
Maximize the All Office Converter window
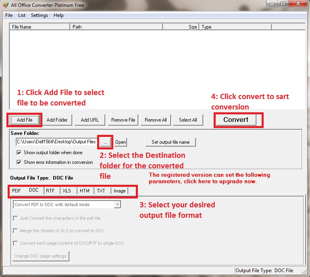point(283,4)
